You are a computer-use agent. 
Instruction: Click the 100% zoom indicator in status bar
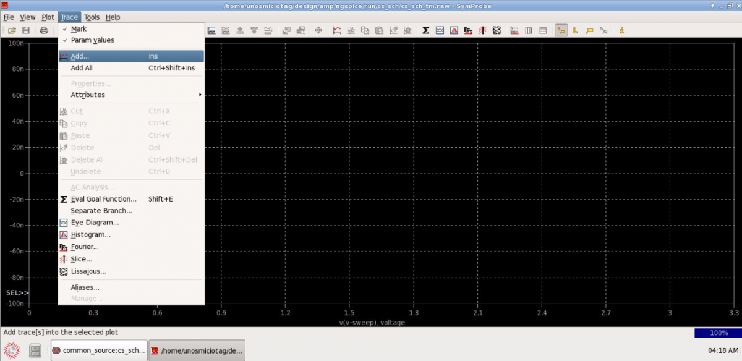click(719, 333)
